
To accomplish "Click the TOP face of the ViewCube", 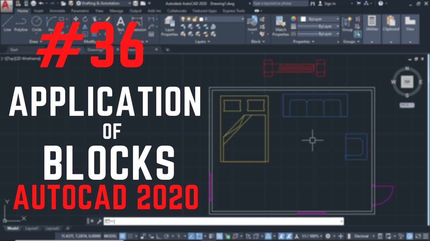I will click(x=407, y=82).
